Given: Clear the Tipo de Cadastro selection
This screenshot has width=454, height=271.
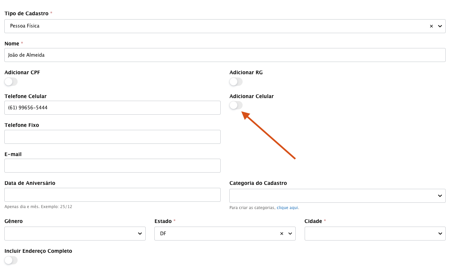Looking at the screenshot, I should pos(431,26).
